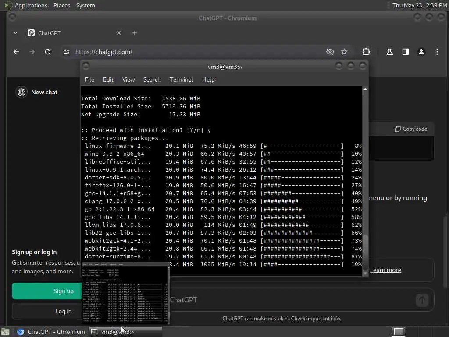Start a New chat
This screenshot has height=337, width=449.
click(x=44, y=92)
